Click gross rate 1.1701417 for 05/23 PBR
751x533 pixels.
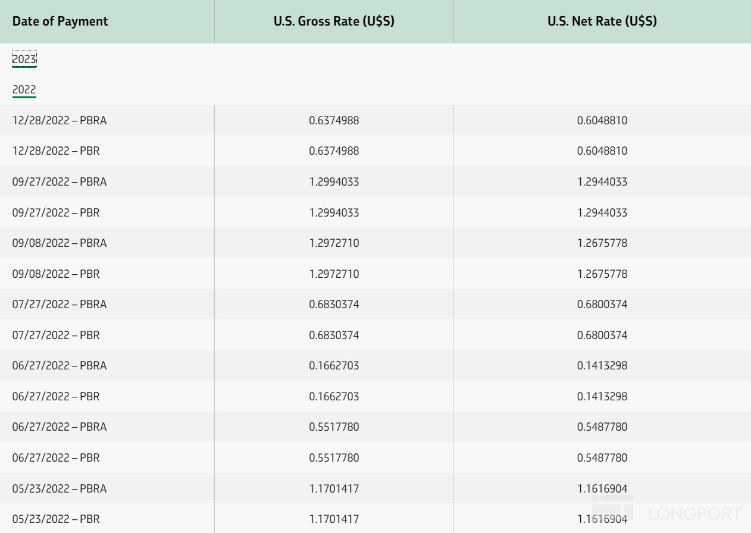(x=334, y=519)
